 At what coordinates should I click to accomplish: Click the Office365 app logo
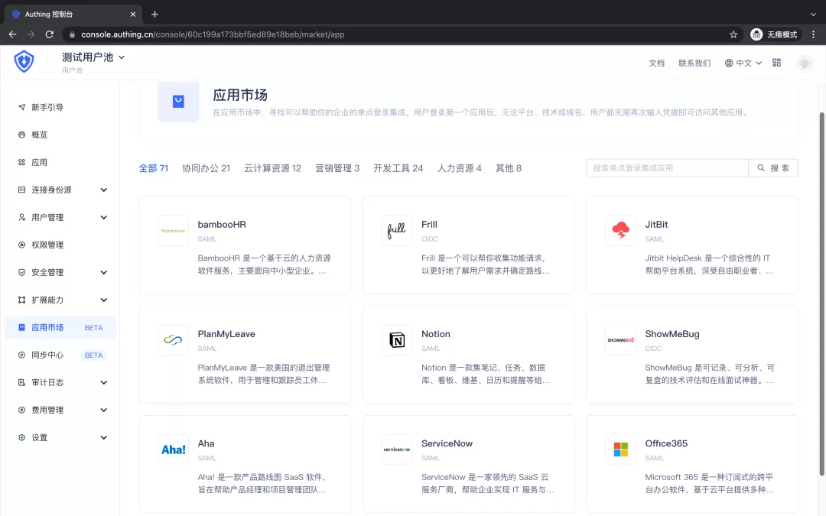point(620,449)
